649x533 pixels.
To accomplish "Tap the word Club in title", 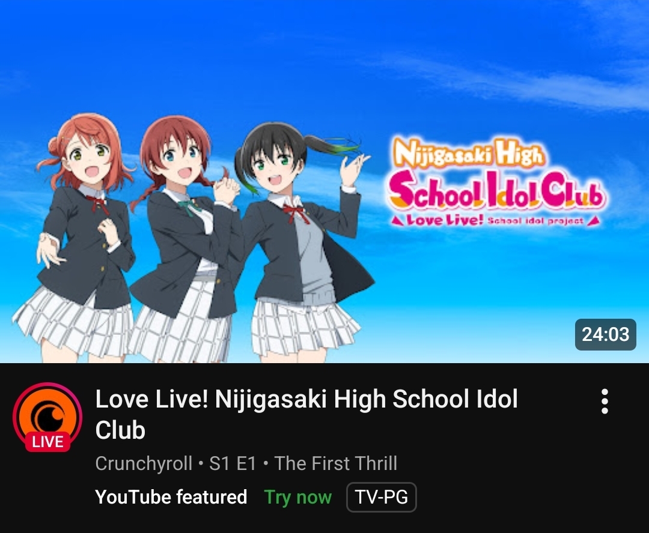I will click(x=120, y=430).
